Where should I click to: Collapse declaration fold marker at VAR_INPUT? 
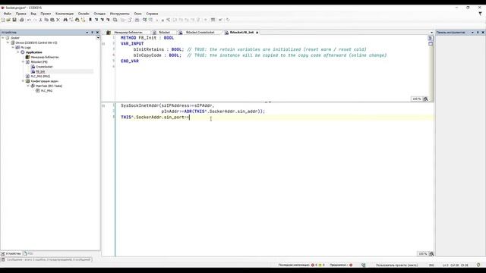tap(103, 44)
